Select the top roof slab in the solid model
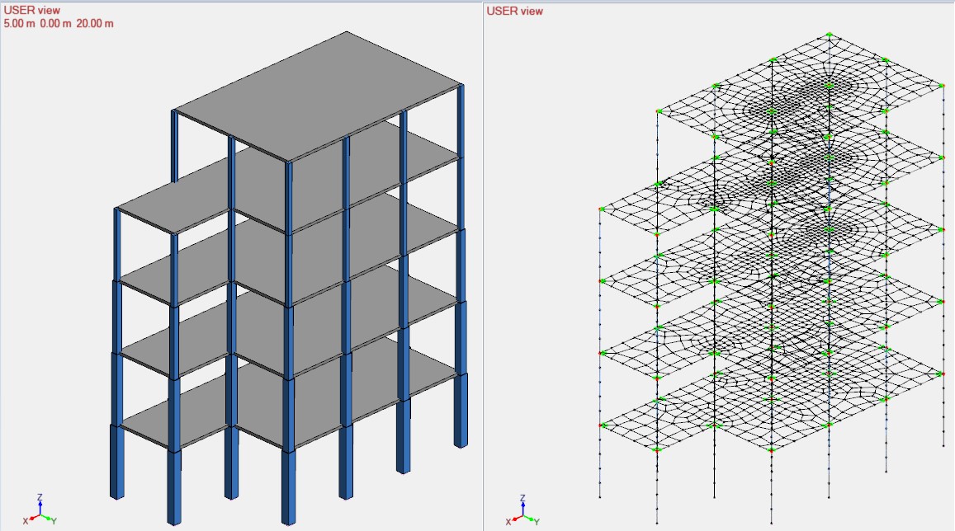The height and width of the screenshot is (531, 955). (x=318, y=96)
